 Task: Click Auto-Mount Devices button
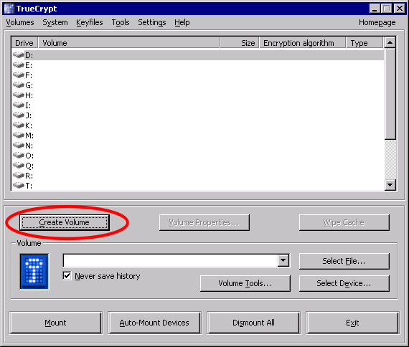pos(154,323)
